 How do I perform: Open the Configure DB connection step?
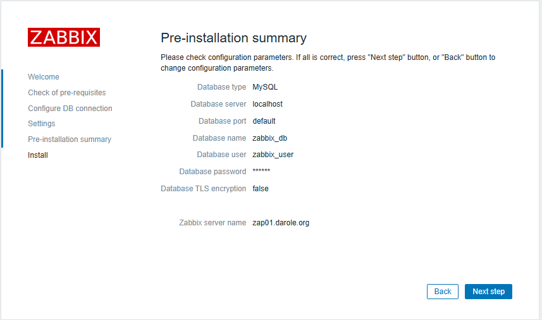point(70,109)
